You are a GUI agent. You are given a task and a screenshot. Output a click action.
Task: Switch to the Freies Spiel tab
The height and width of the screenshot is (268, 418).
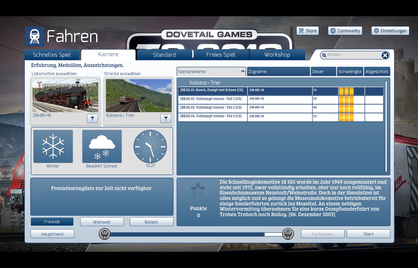pyautogui.click(x=221, y=55)
